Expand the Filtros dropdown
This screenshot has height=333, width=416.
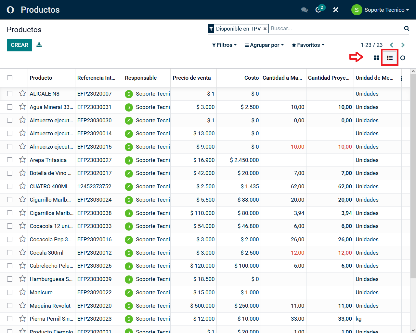pyautogui.click(x=224, y=45)
